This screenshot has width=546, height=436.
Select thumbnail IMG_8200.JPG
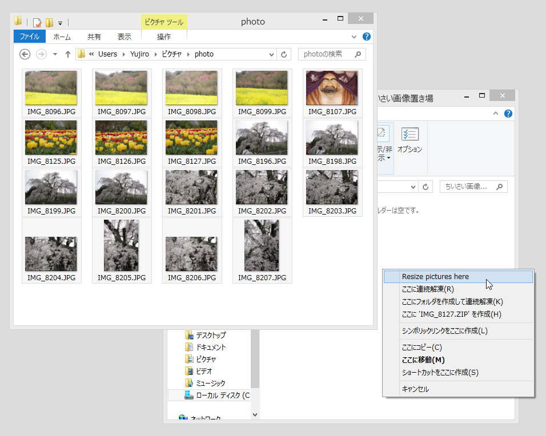click(122, 192)
